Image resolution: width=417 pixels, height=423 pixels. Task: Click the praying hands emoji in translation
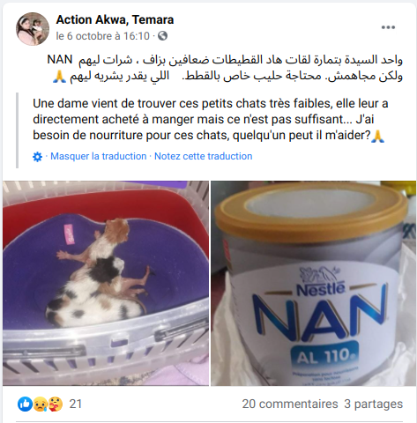378,136
